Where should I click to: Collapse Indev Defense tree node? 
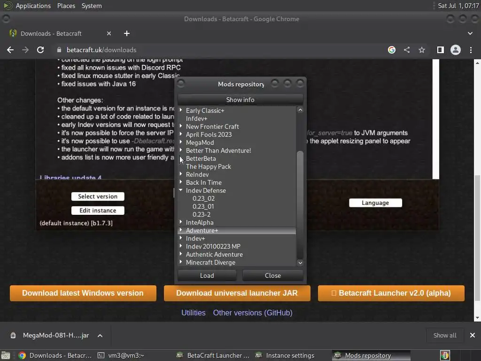(x=181, y=190)
